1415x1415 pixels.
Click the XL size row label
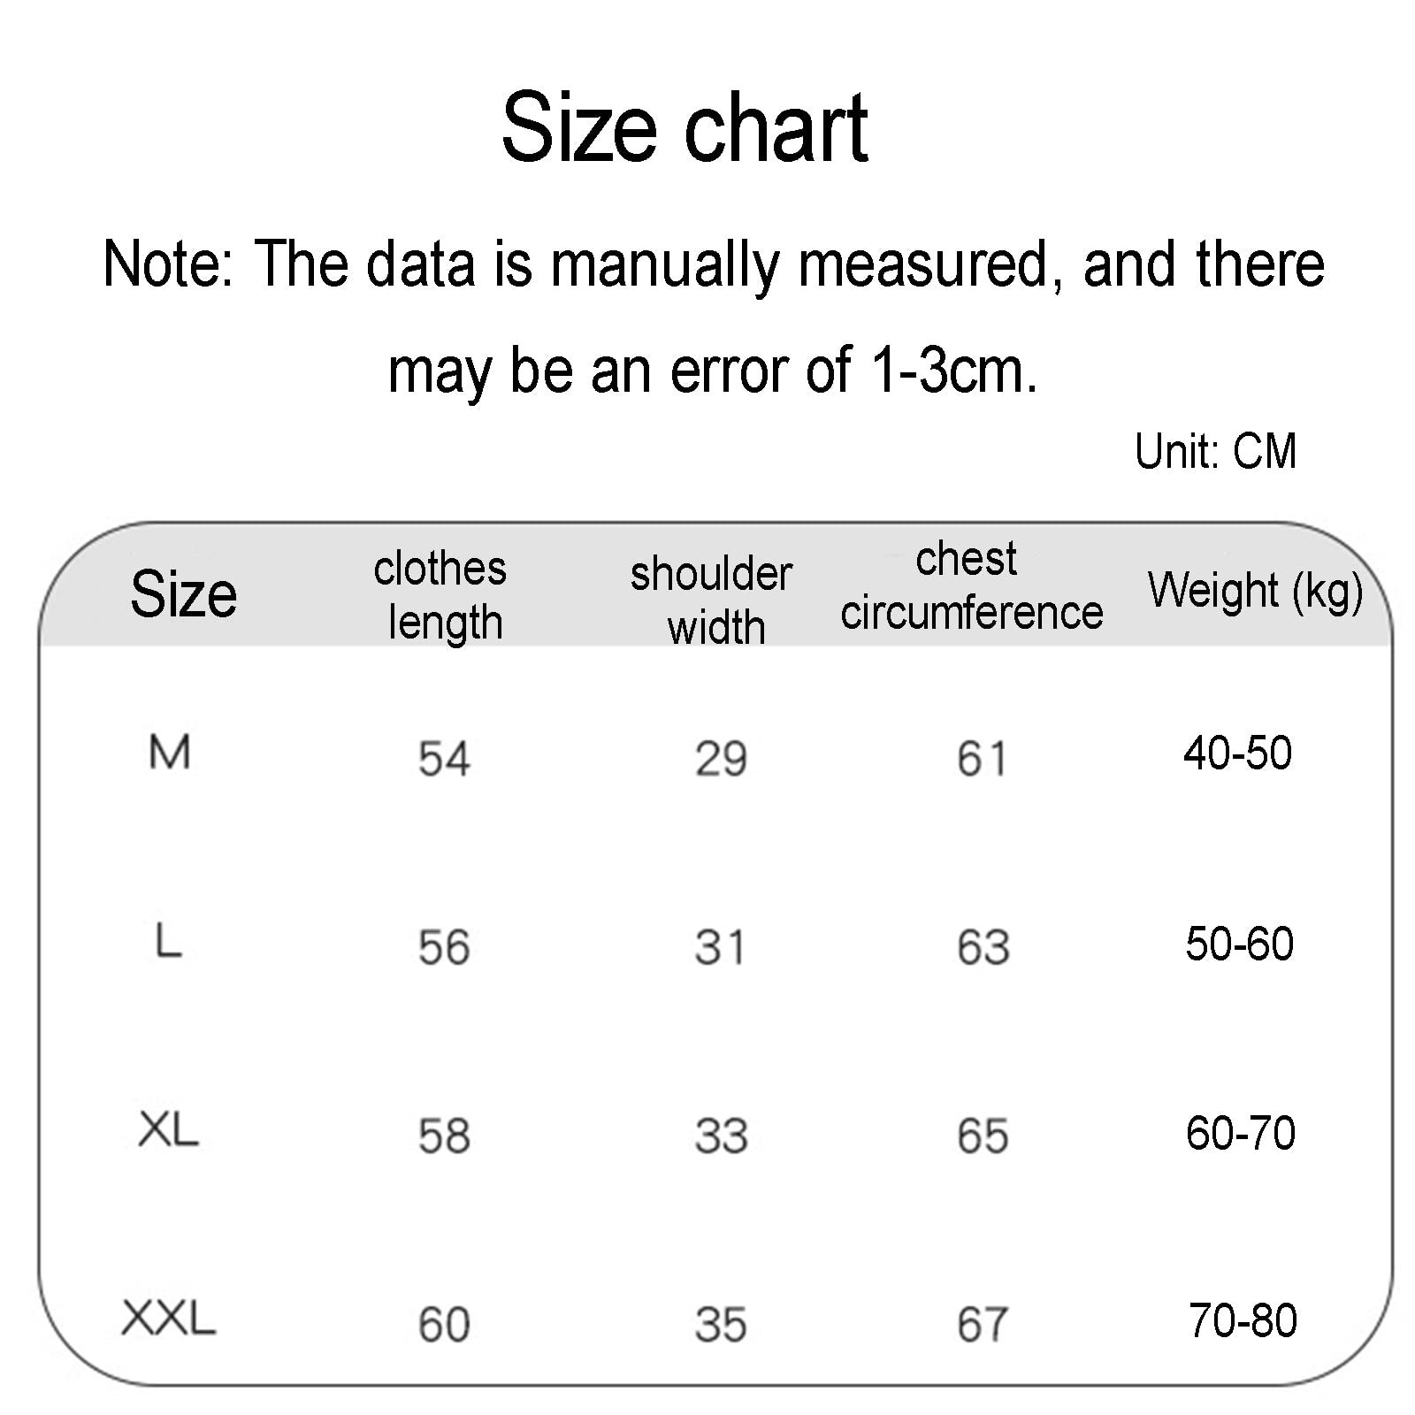pyautogui.click(x=169, y=1130)
